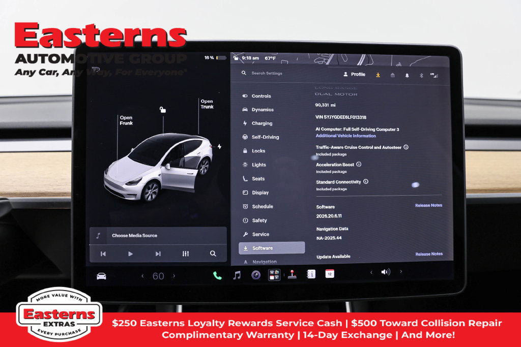Tap the 9:18 am clock

tap(250, 58)
